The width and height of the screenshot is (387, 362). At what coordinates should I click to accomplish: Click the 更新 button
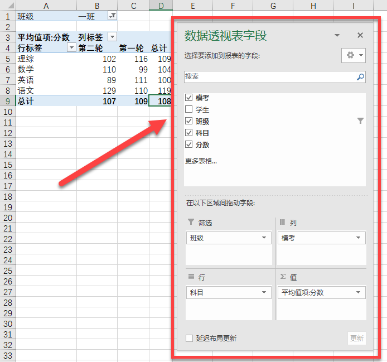(x=357, y=338)
